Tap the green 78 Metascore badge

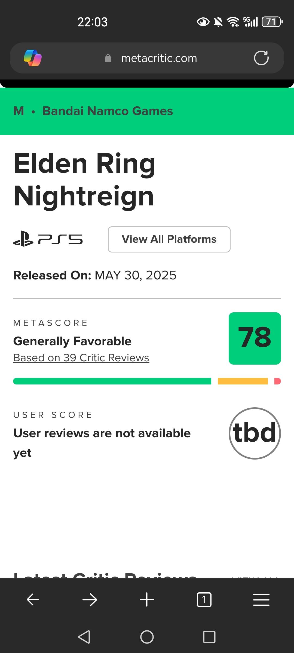(x=255, y=338)
